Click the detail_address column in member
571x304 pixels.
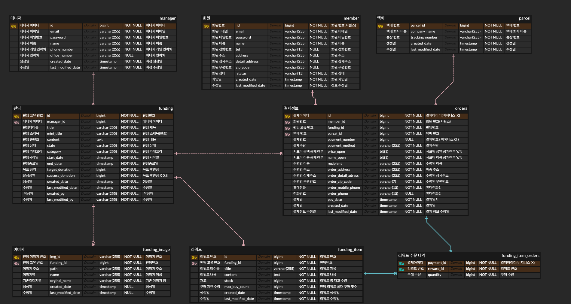tap(247, 62)
